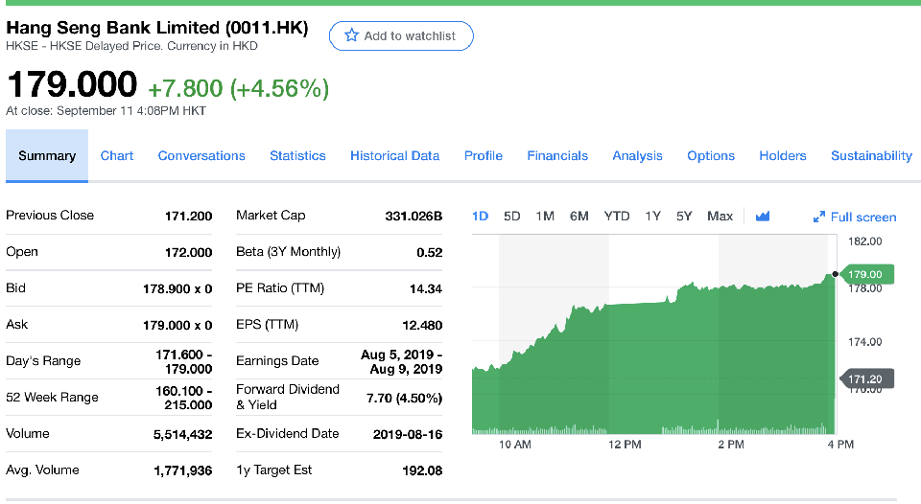The width and height of the screenshot is (921, 504).
Task: Switch to the Statistics tab
Action: tap(297, 156)
